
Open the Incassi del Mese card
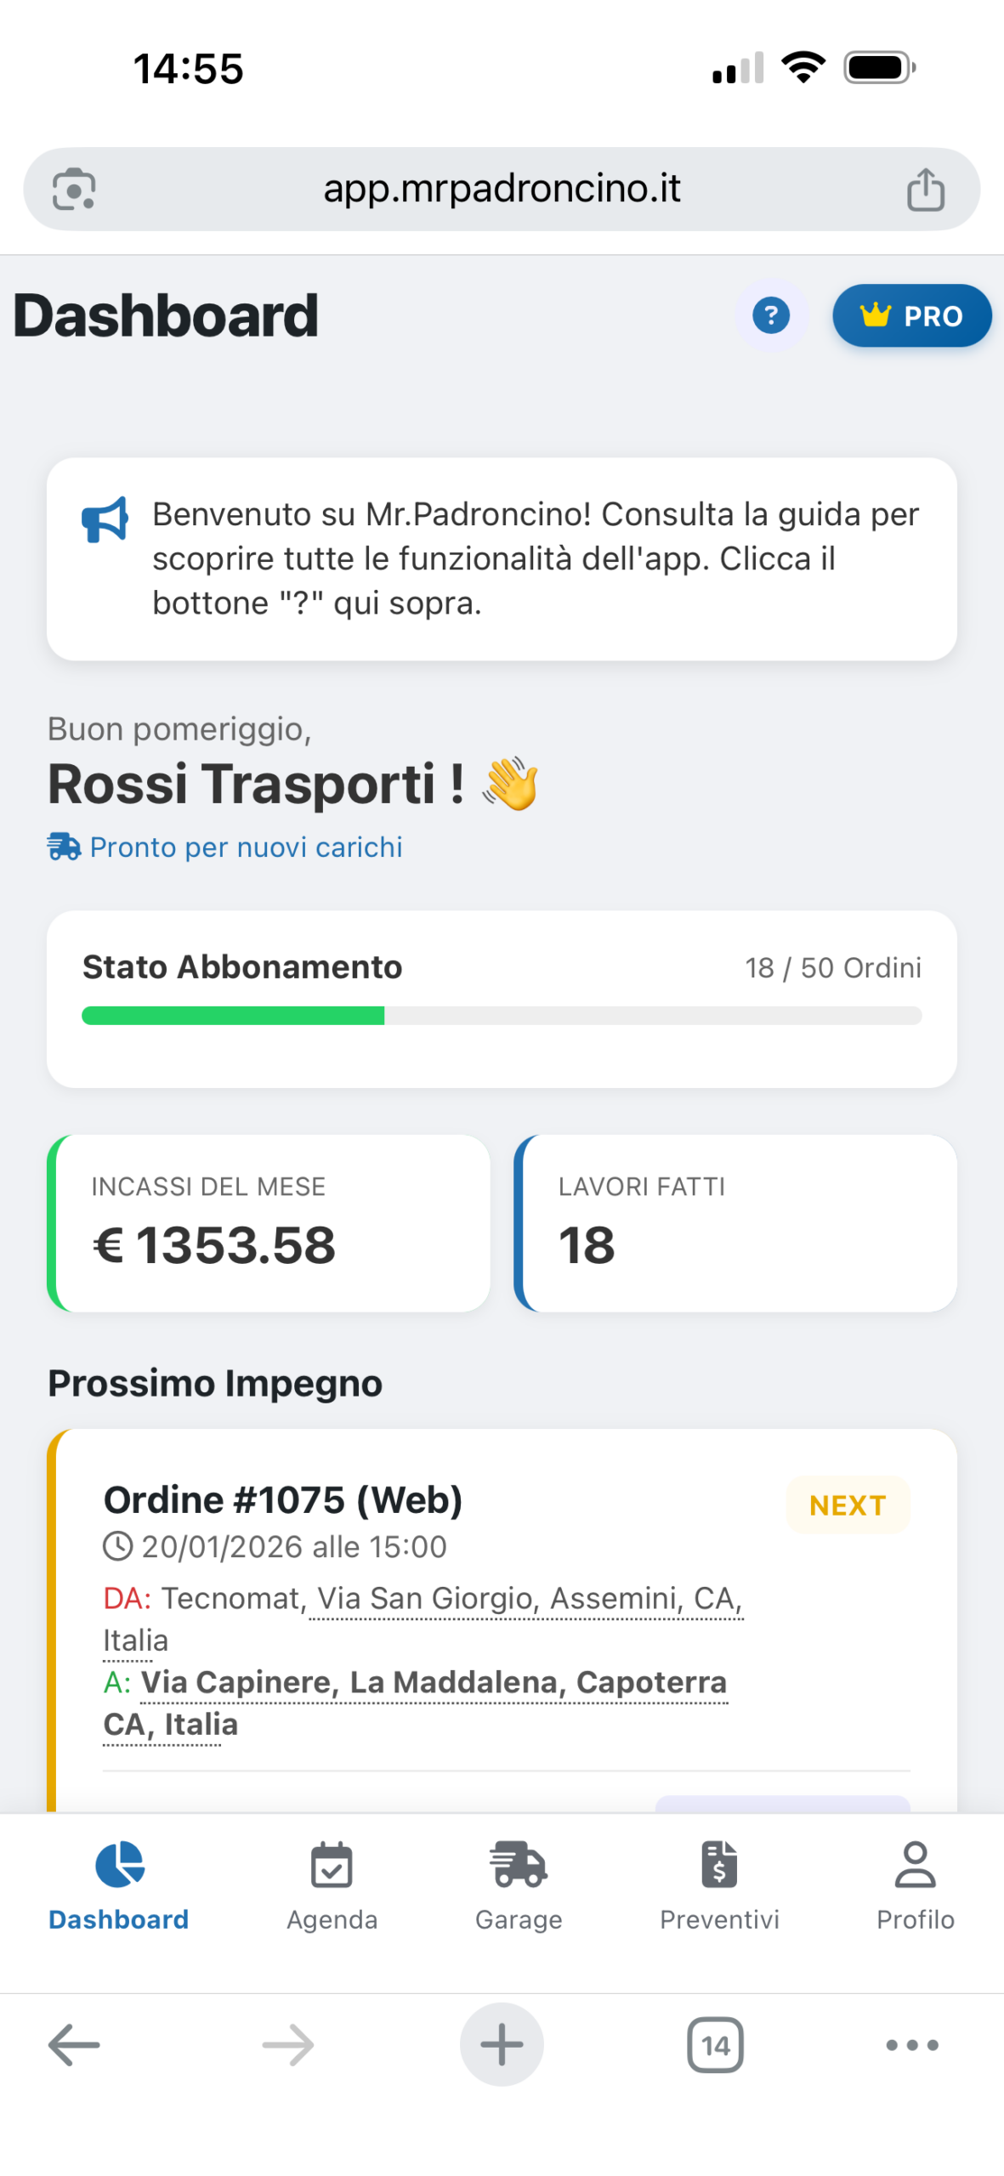click(x=269, y=1222)
